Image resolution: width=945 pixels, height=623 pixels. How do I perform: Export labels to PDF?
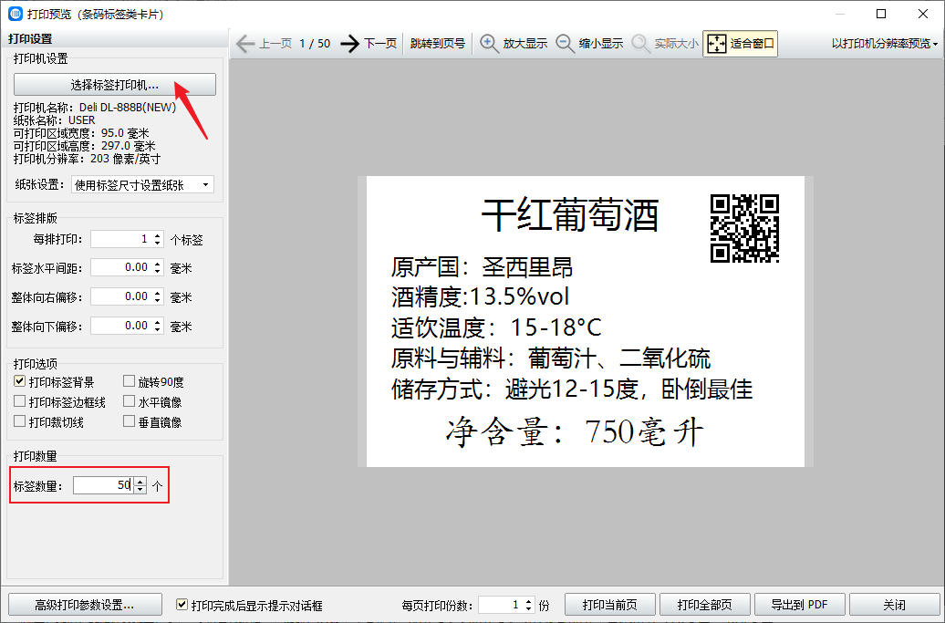(799, 605)
